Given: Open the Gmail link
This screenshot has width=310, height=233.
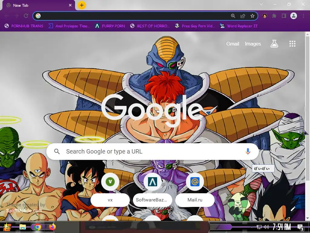Looking at the screenshot, I should (233, 44).
